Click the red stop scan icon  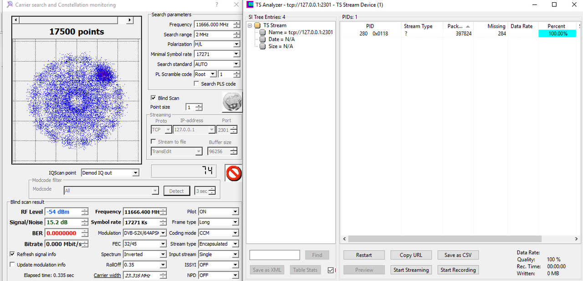pyautogui.click(x=234, y=173)
